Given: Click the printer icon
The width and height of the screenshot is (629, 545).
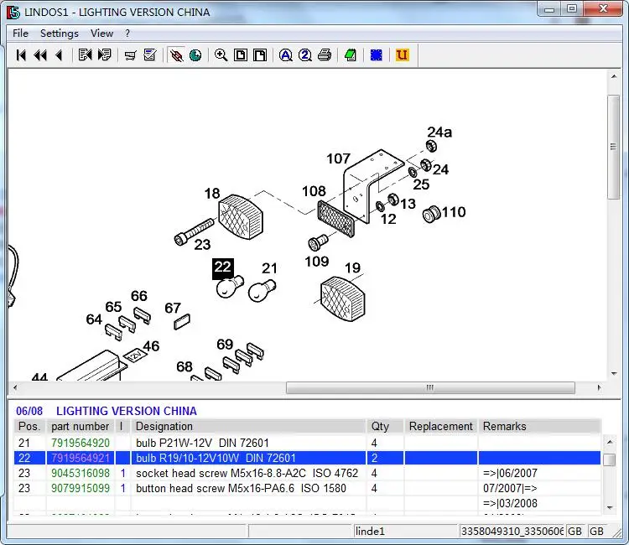Looking at the screenshot, I should tap(325, 55).
